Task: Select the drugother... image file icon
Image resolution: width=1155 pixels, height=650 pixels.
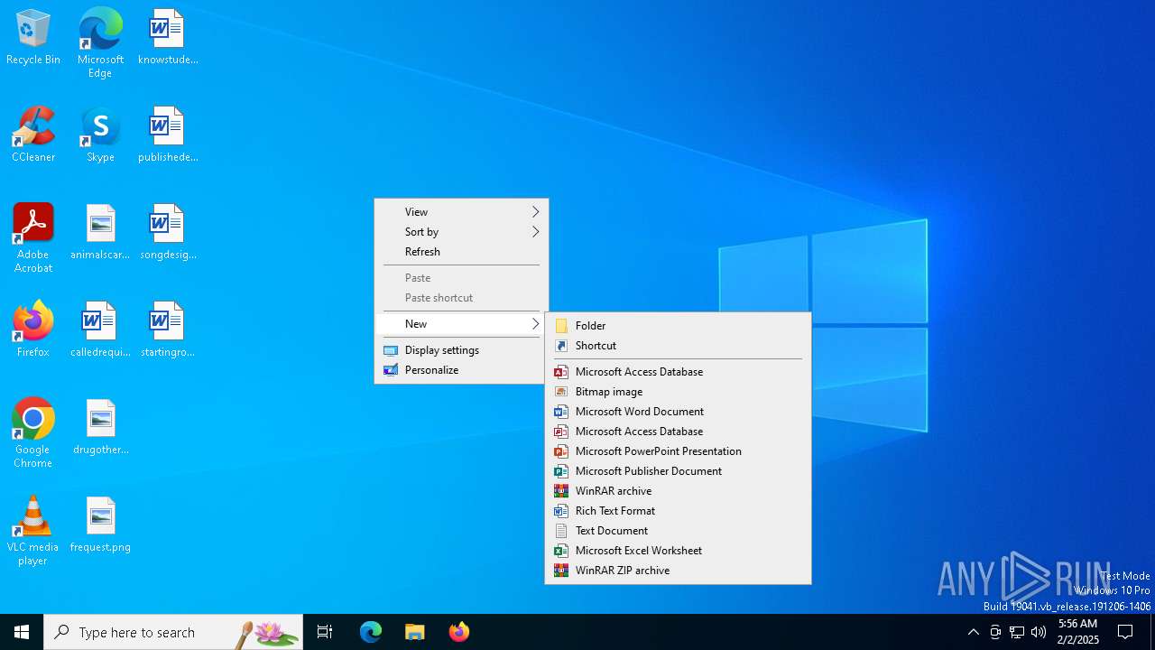Action: tap(100, 428)
